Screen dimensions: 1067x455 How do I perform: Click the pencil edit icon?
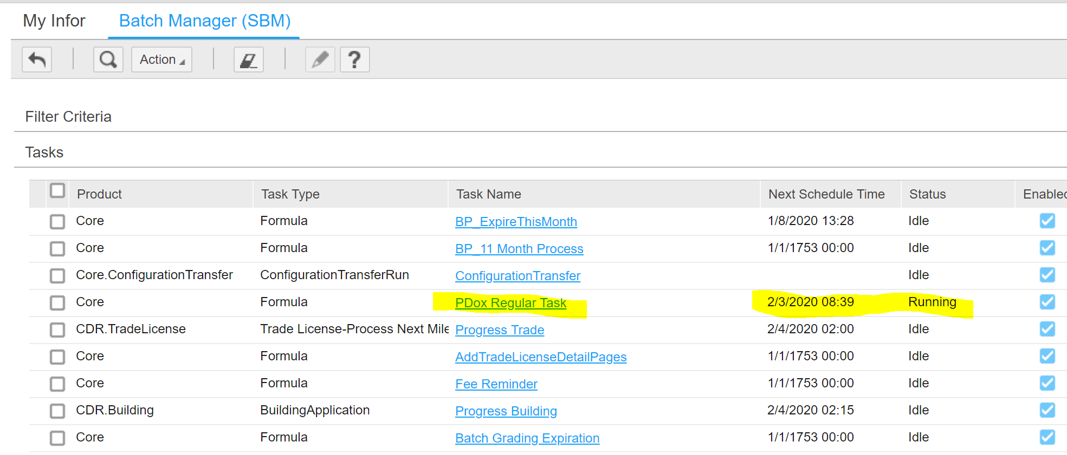point(320,60)
